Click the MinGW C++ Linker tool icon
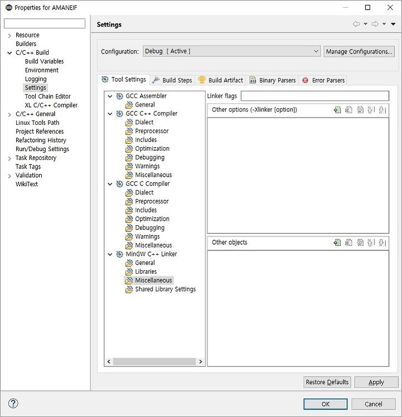This screenshot has height=417, width=402. [x=119, y=254]
